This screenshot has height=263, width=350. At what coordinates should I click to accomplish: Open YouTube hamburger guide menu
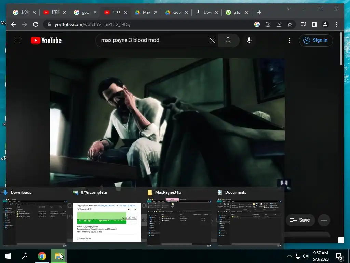pos(18,40)
